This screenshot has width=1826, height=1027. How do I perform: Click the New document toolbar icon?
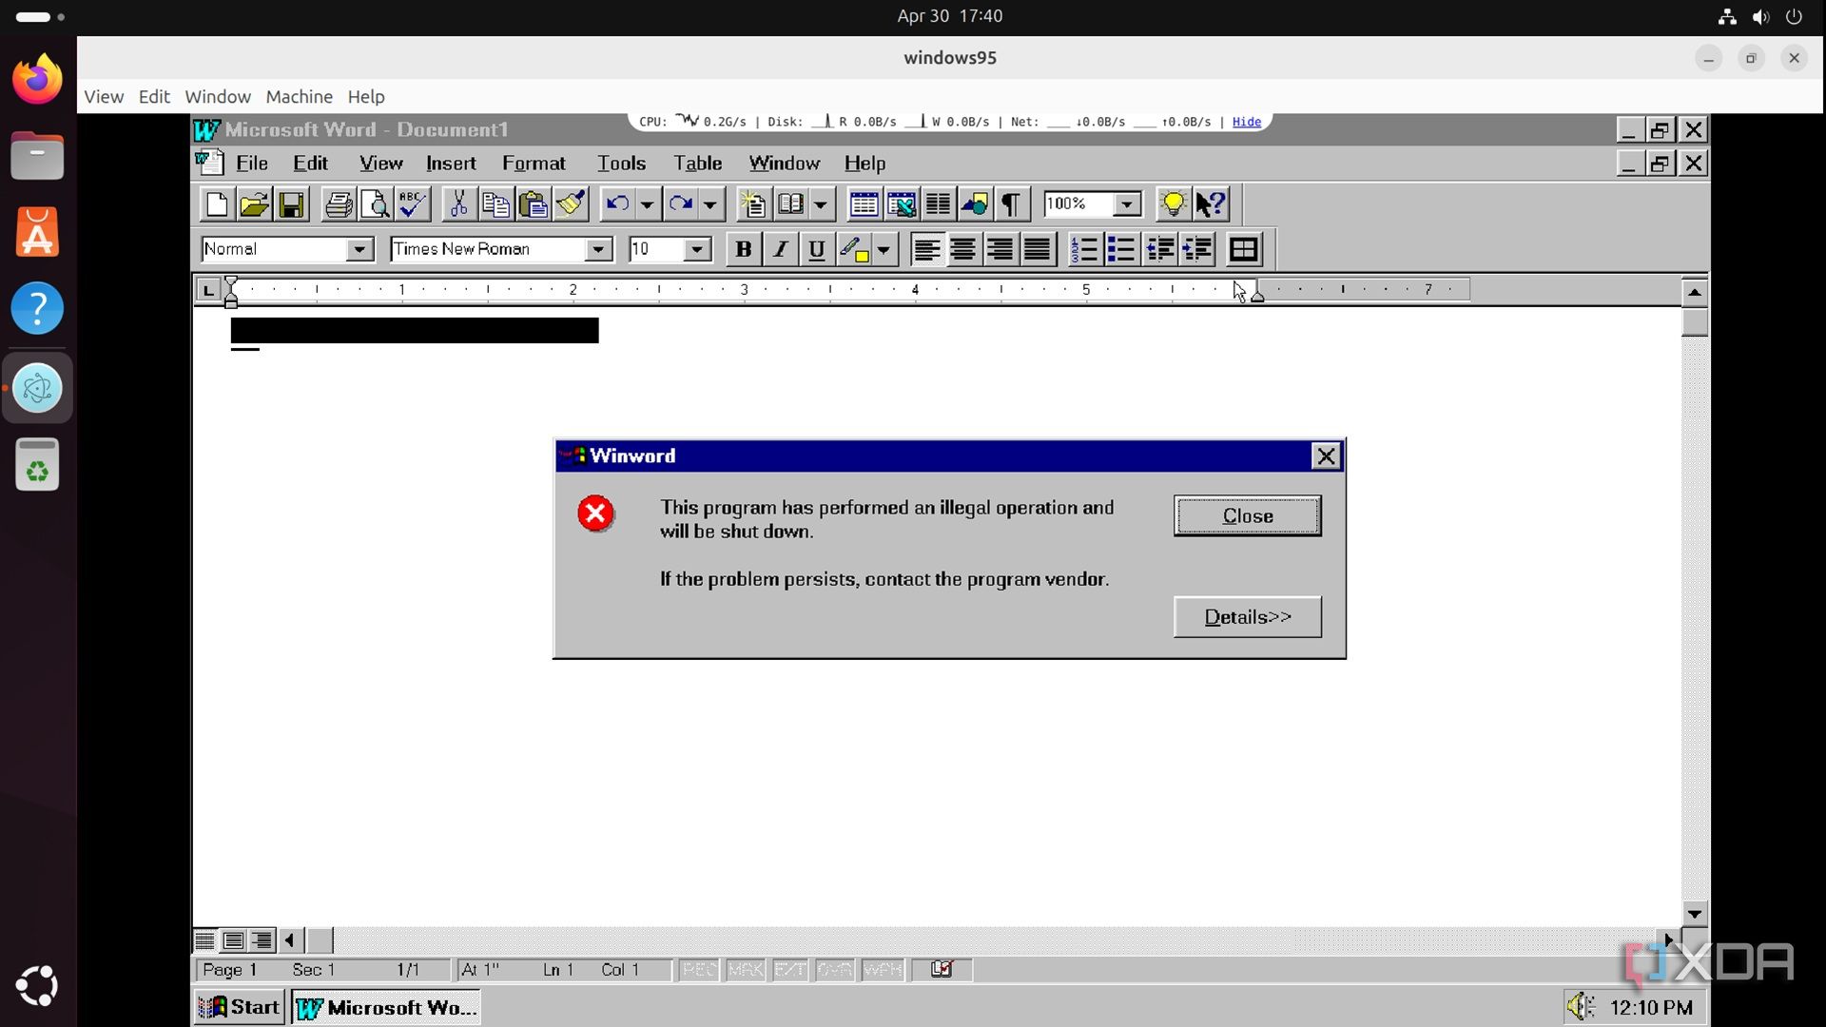pos(217,204)
